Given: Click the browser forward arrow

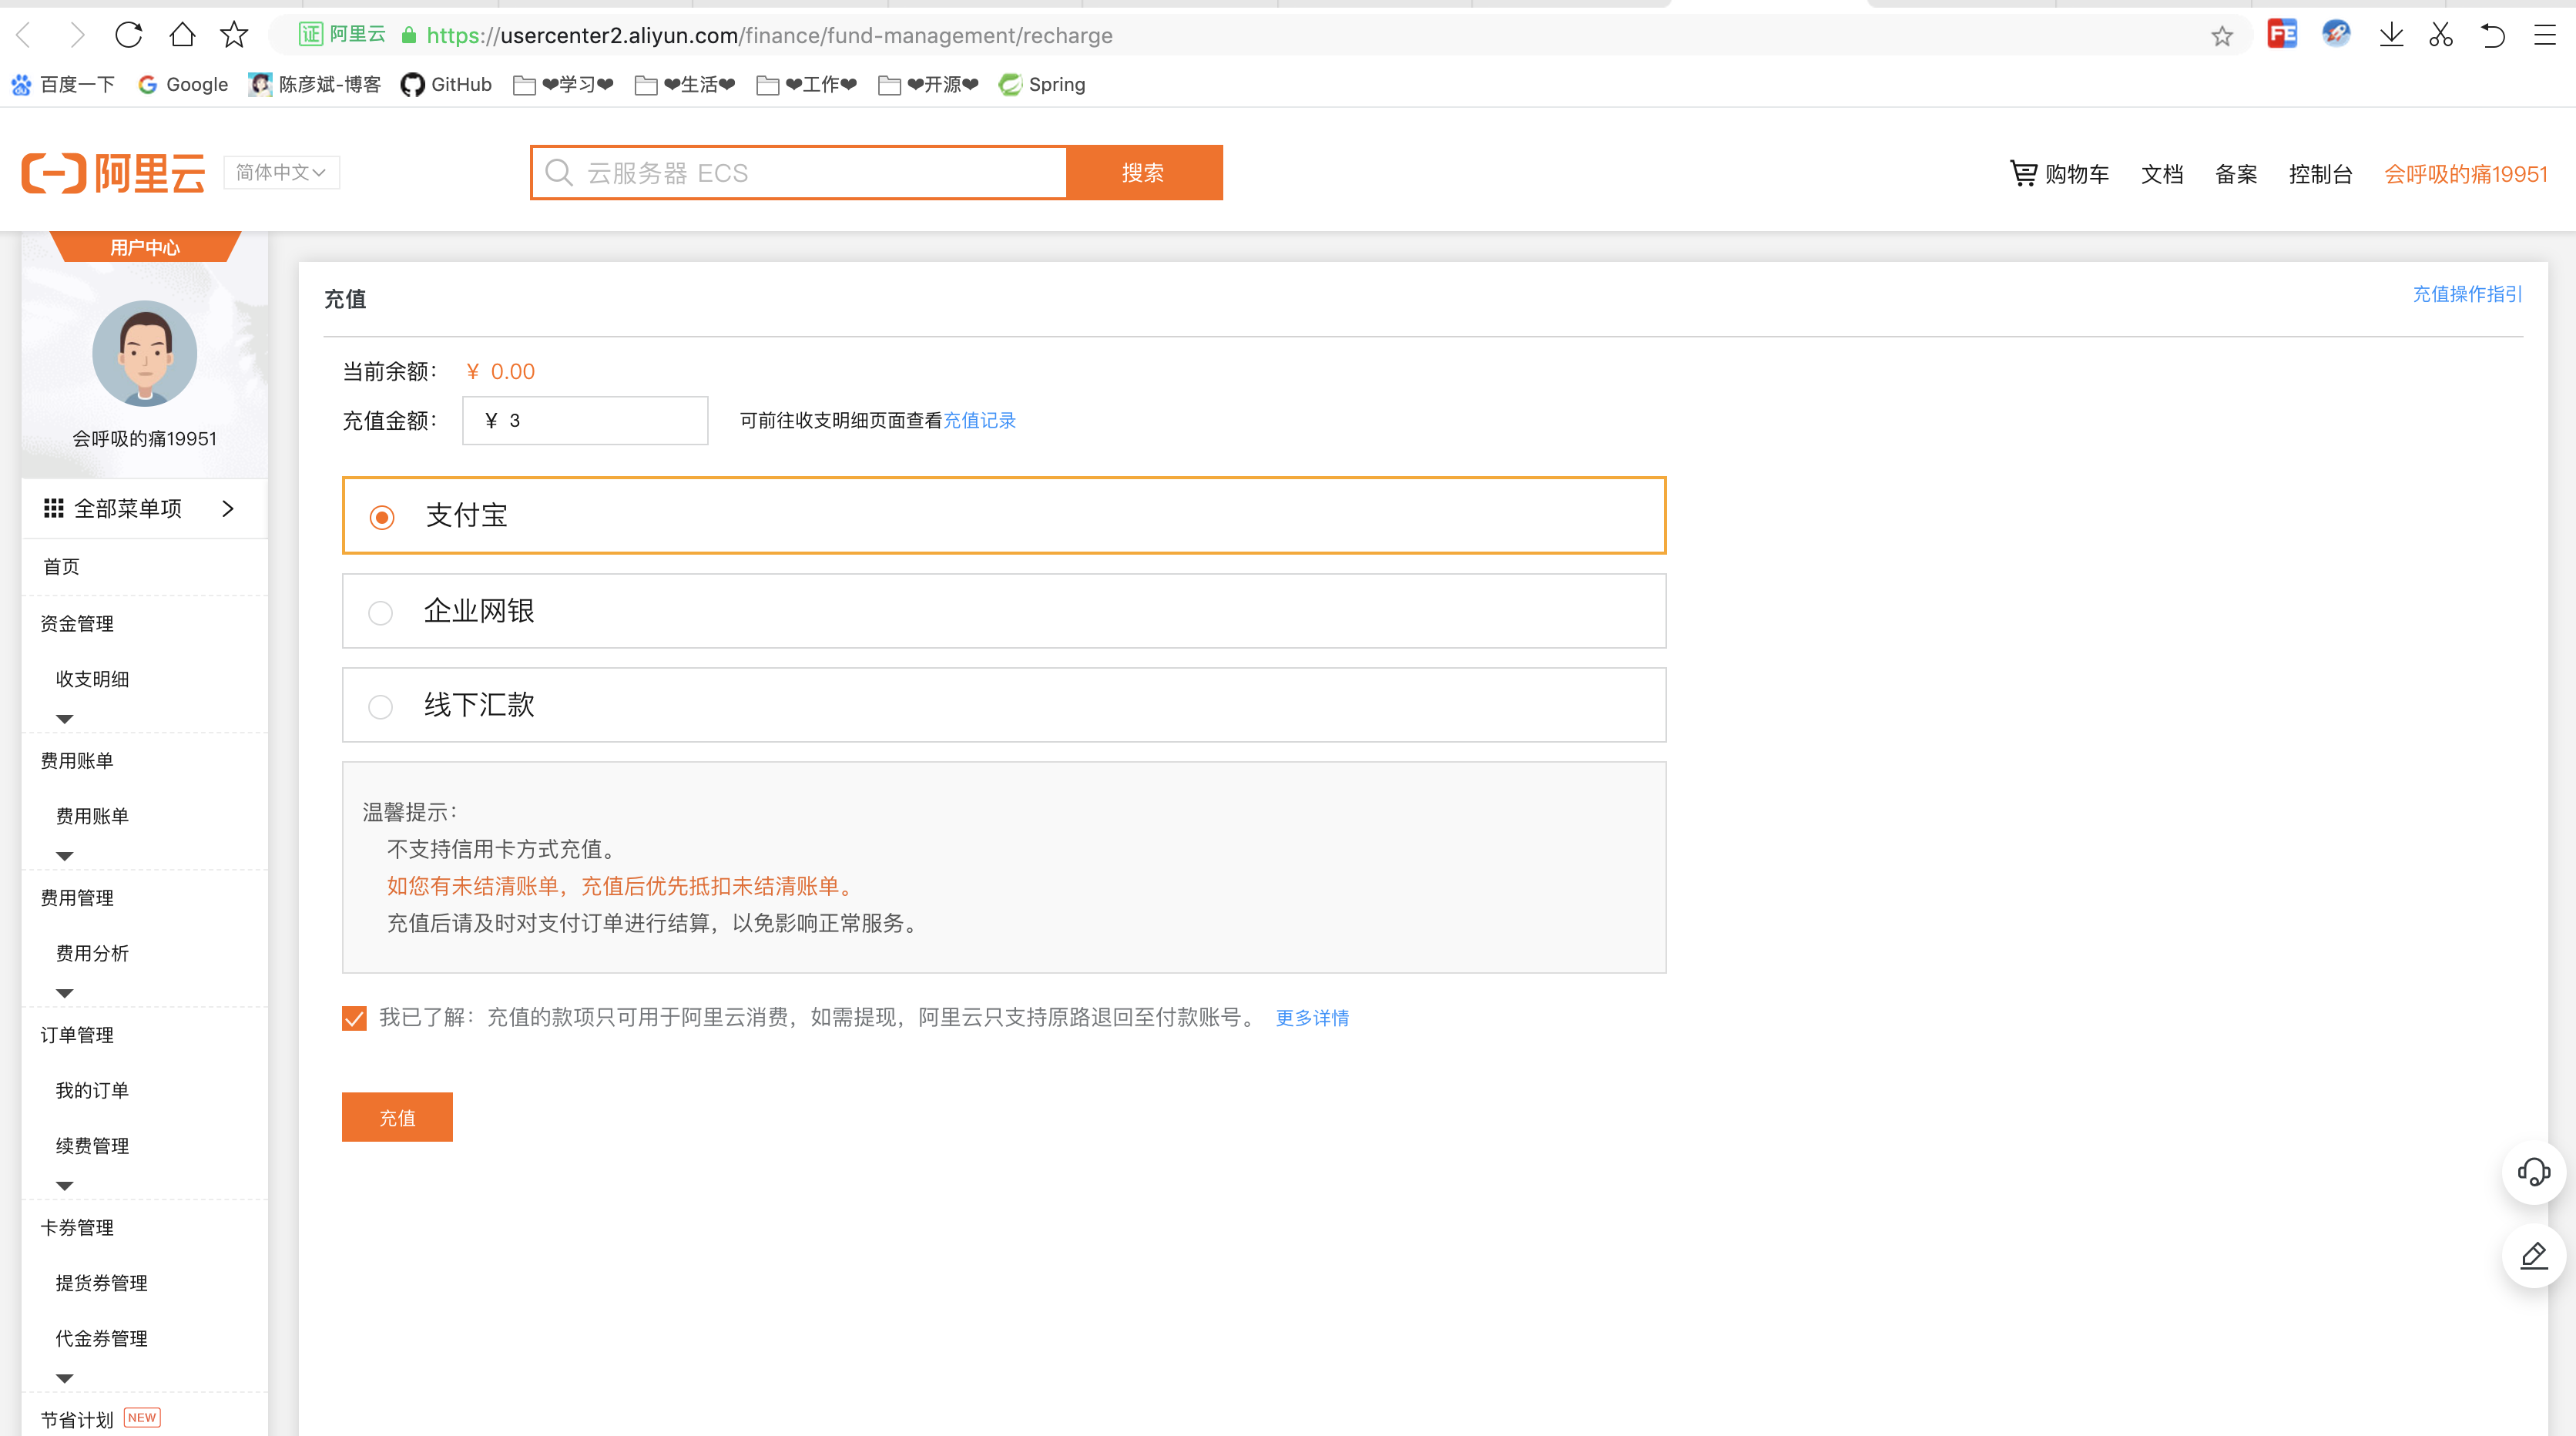Looking at the screenshot, I should 76,36.
